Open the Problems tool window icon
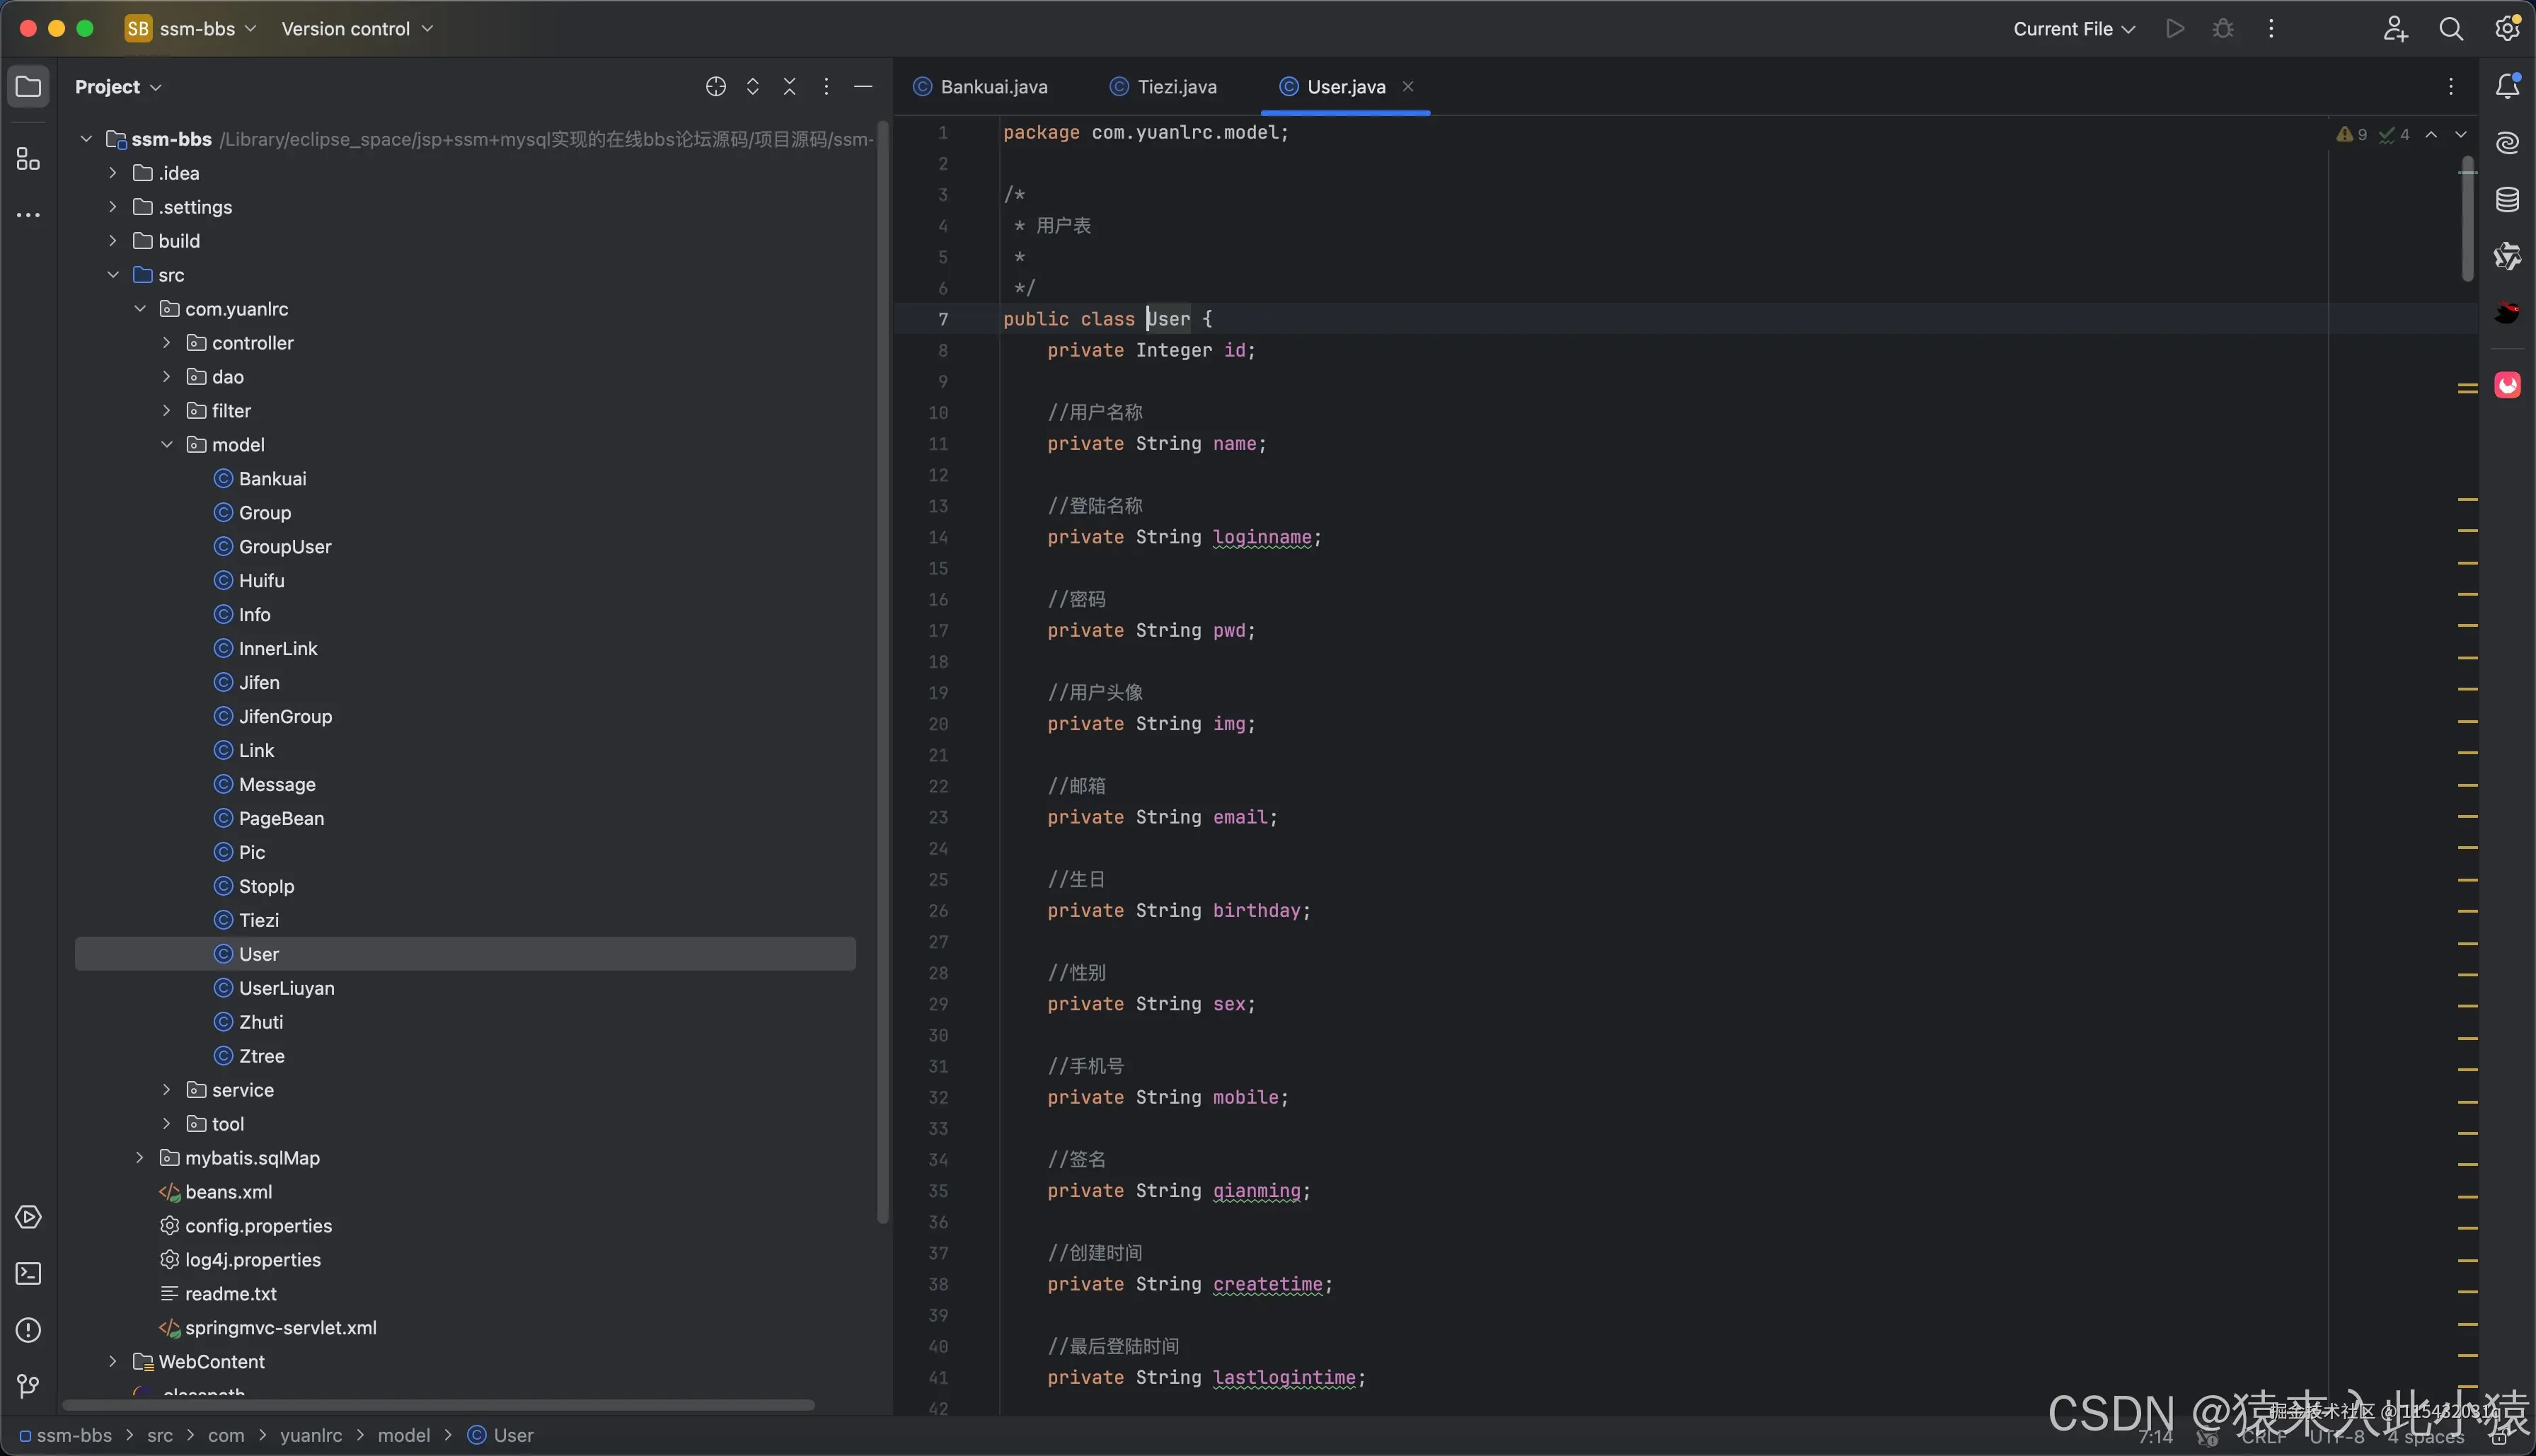 click(28, 1330)
